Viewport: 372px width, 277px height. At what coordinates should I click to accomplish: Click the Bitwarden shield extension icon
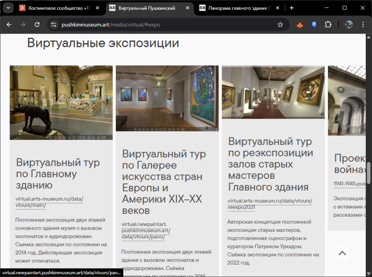[x=314, y=25]
